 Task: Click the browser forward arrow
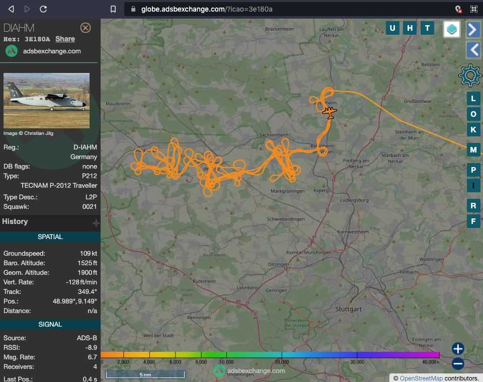pyautogui.click(x=27, y=9)
